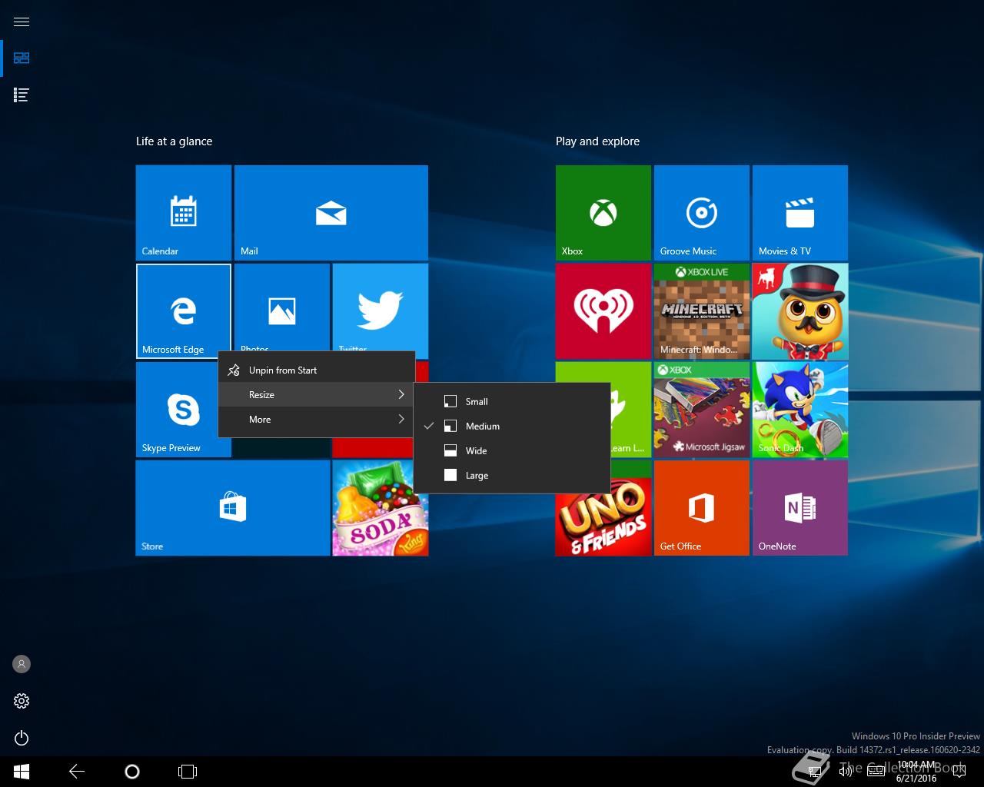This screenshot has width=984, height=787.
Task: Open the user account icon
Action: click(22, 664)
